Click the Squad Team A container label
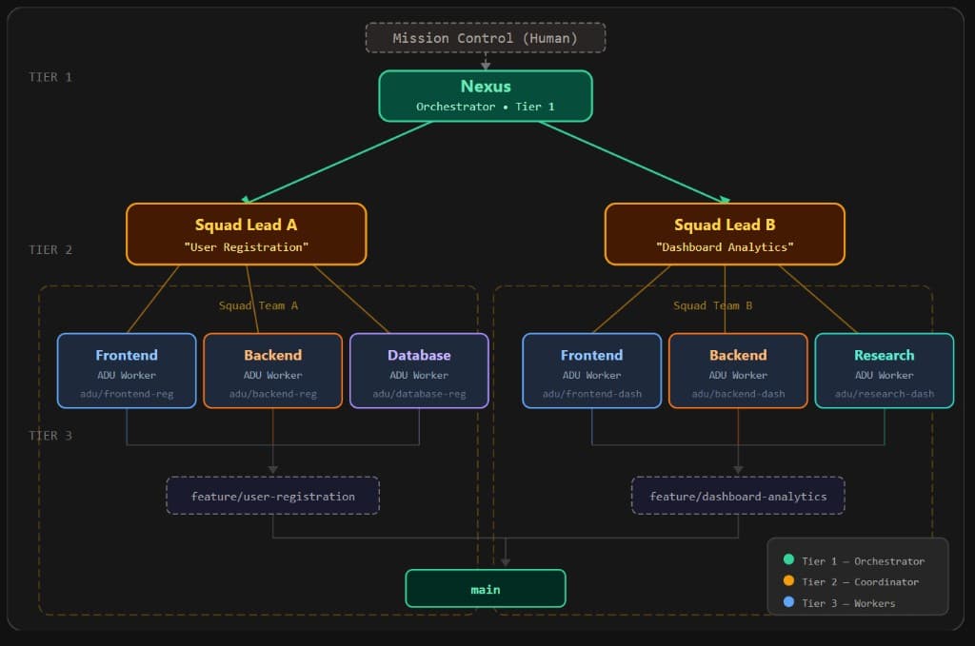The height and width of the screenshot is (646, 975). click(x=258, y=305)
